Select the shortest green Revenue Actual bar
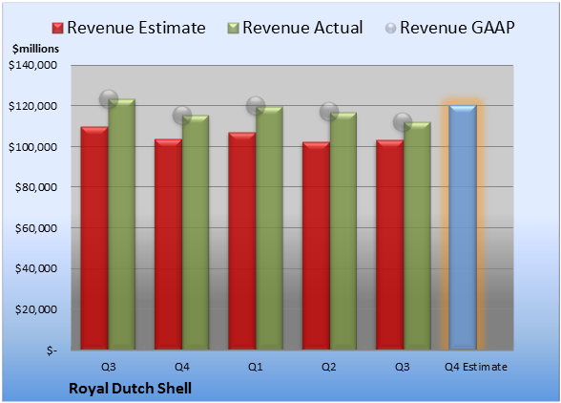Screen dimensions: 561x403 pos(417,236)
